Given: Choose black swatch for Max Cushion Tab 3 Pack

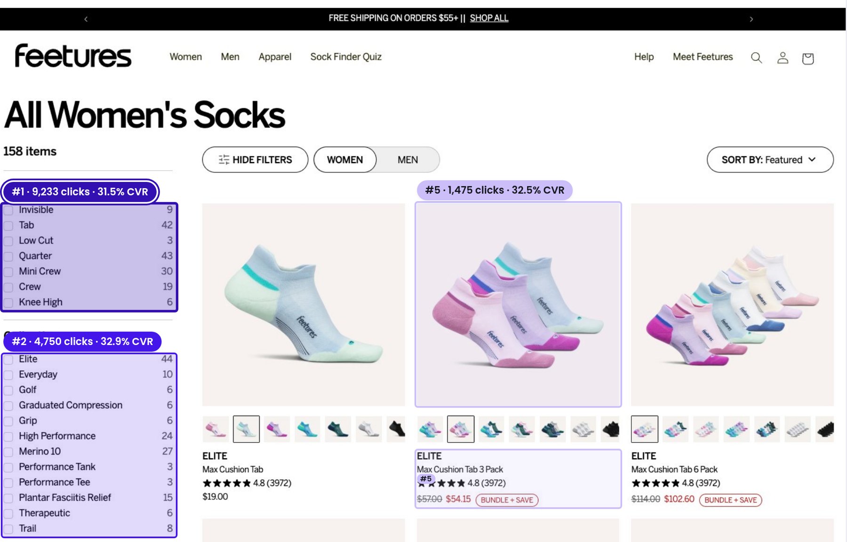Looking at the screenshot, I should point(610,429).
